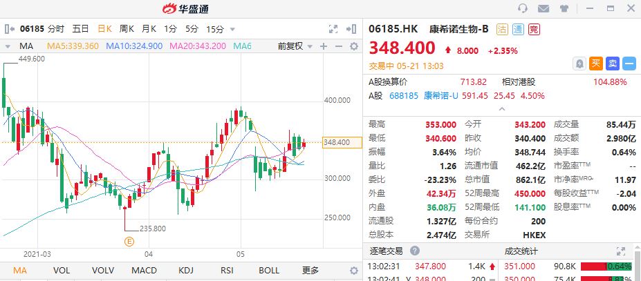Screen dimensions: 641x281
Task: Click the 成交统计 header
Action: tap(521, 251)
